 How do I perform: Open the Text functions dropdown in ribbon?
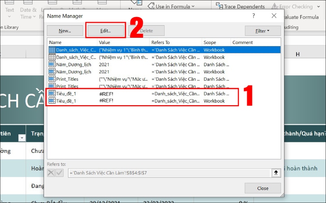9,12
